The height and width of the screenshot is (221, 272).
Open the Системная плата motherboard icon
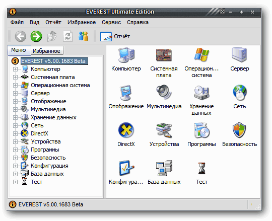[164, 55]
